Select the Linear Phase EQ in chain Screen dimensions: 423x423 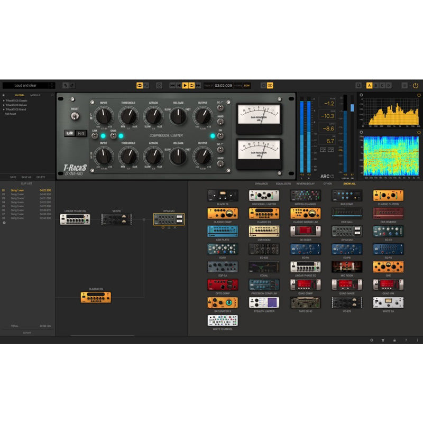point(75,219)
